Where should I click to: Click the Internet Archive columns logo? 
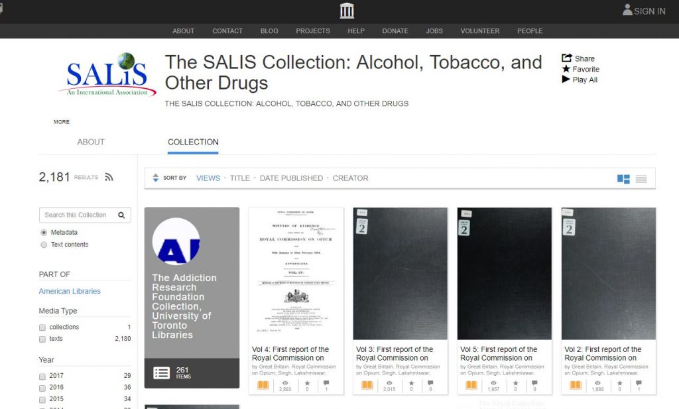pyautogui.click(x=347, y=11)
